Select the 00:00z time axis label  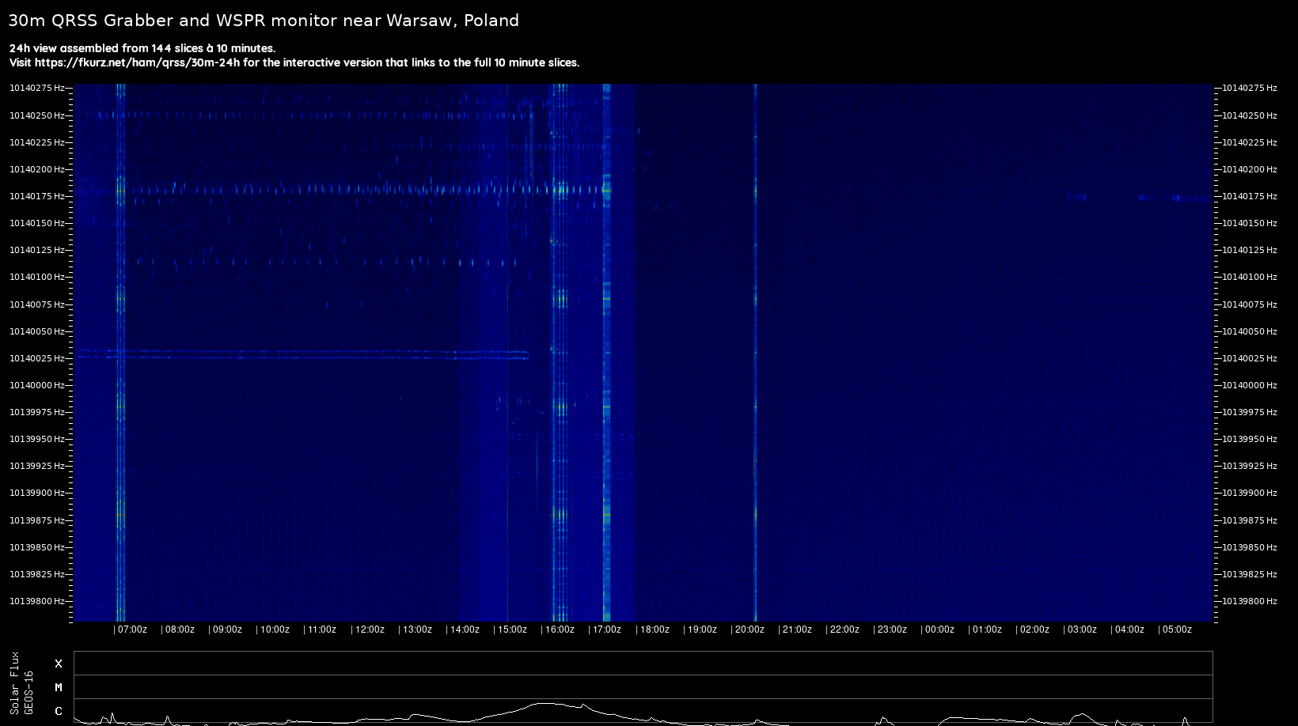pyautogui.click(x=939, y=630)
